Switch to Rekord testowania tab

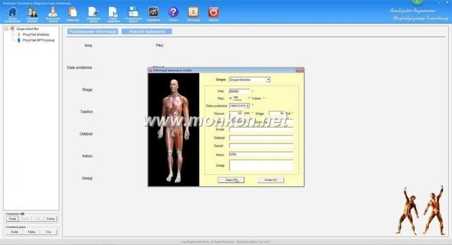coord(147,31)
